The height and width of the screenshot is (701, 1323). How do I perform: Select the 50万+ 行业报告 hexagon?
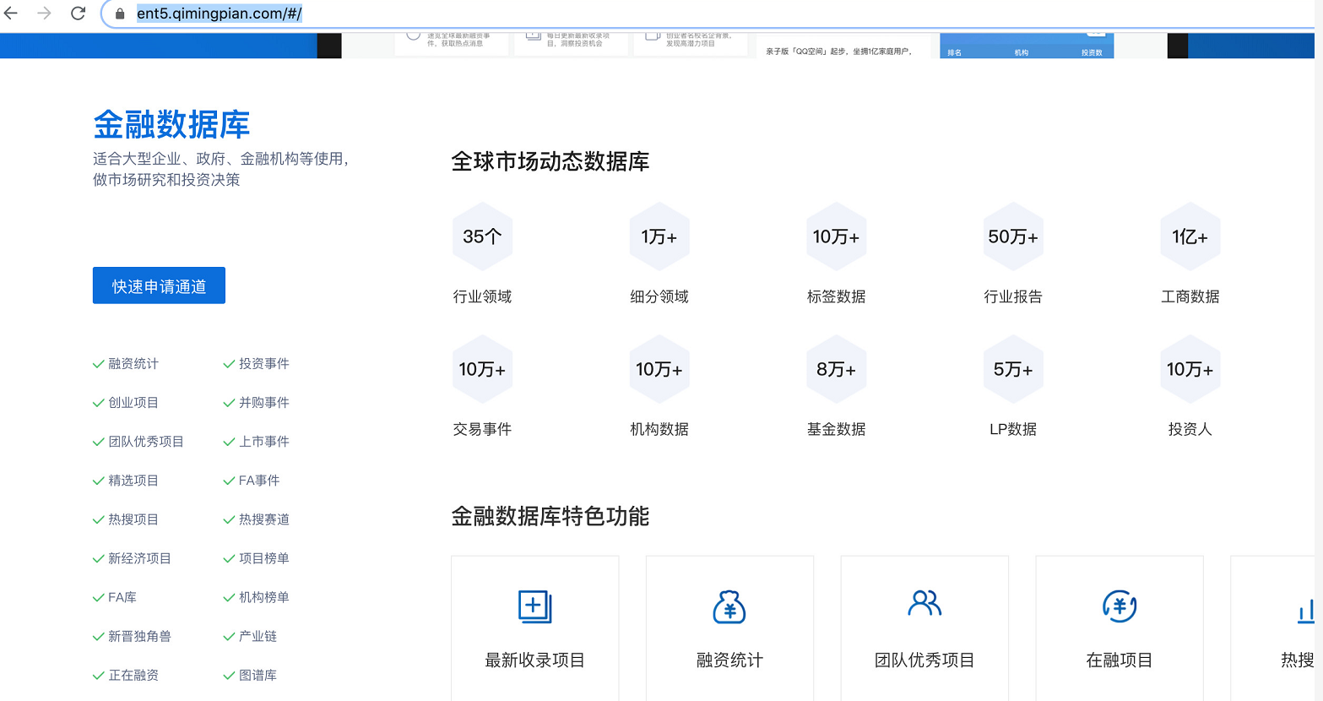1012,236
